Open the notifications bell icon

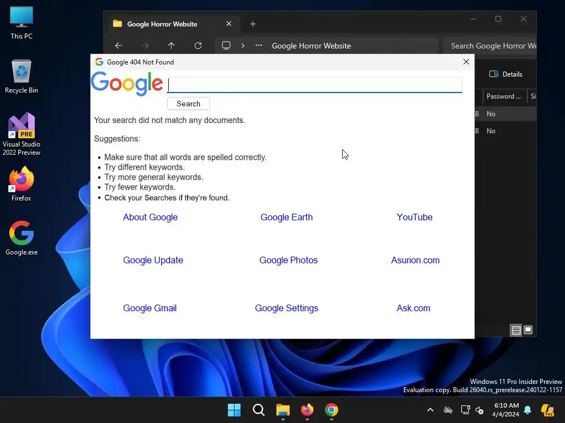[x=527, y=410]
